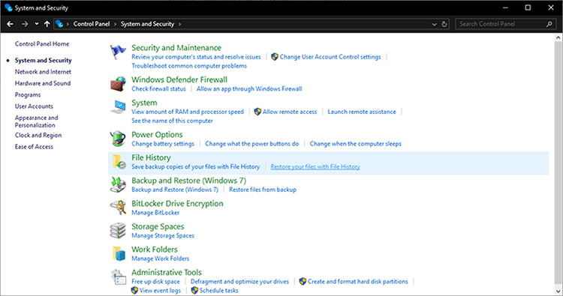This screenshot has height=296, width=563.
Task: Click Restore your files with File History
Action: point(315,166)
